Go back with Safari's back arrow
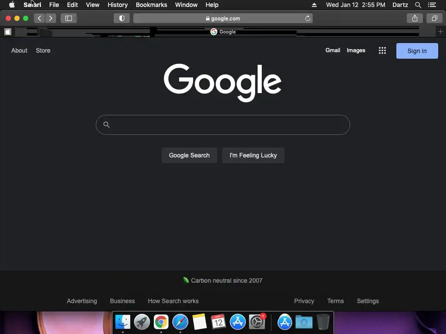Viewport: 446px width, 334px height. (x=40, y=18)
